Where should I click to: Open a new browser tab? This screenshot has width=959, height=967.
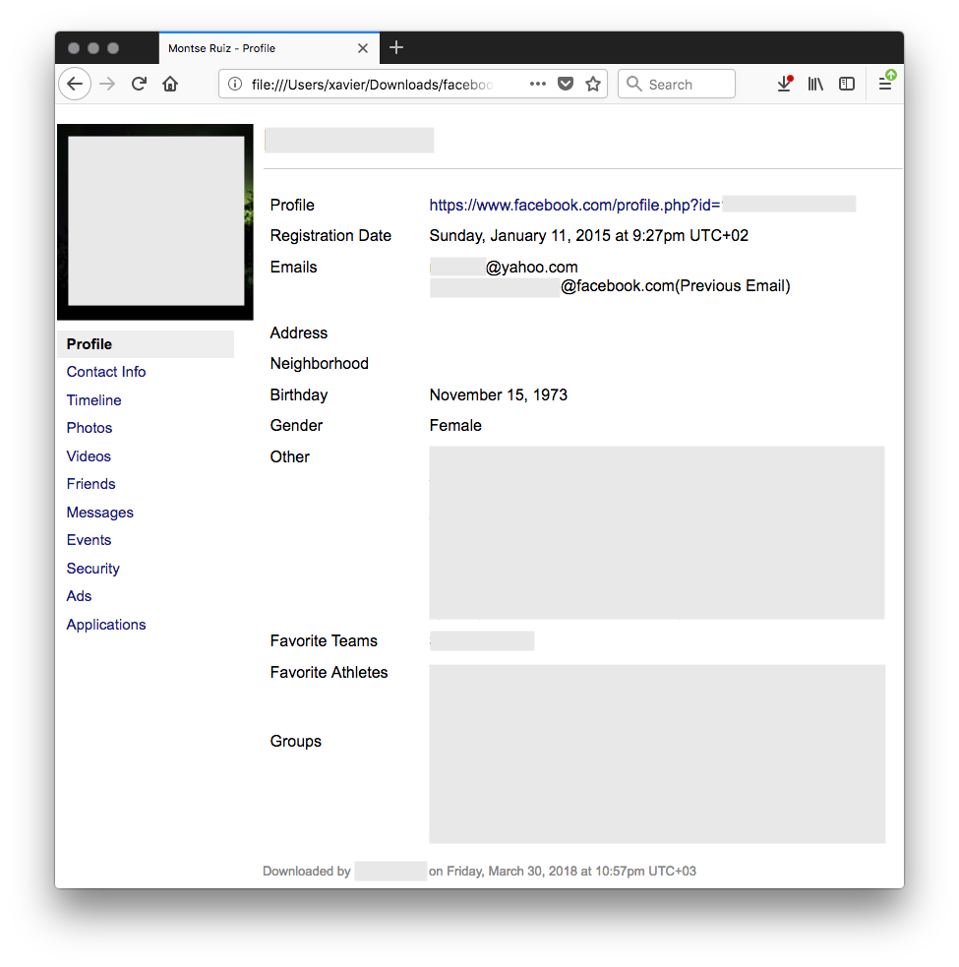[395, 46]
